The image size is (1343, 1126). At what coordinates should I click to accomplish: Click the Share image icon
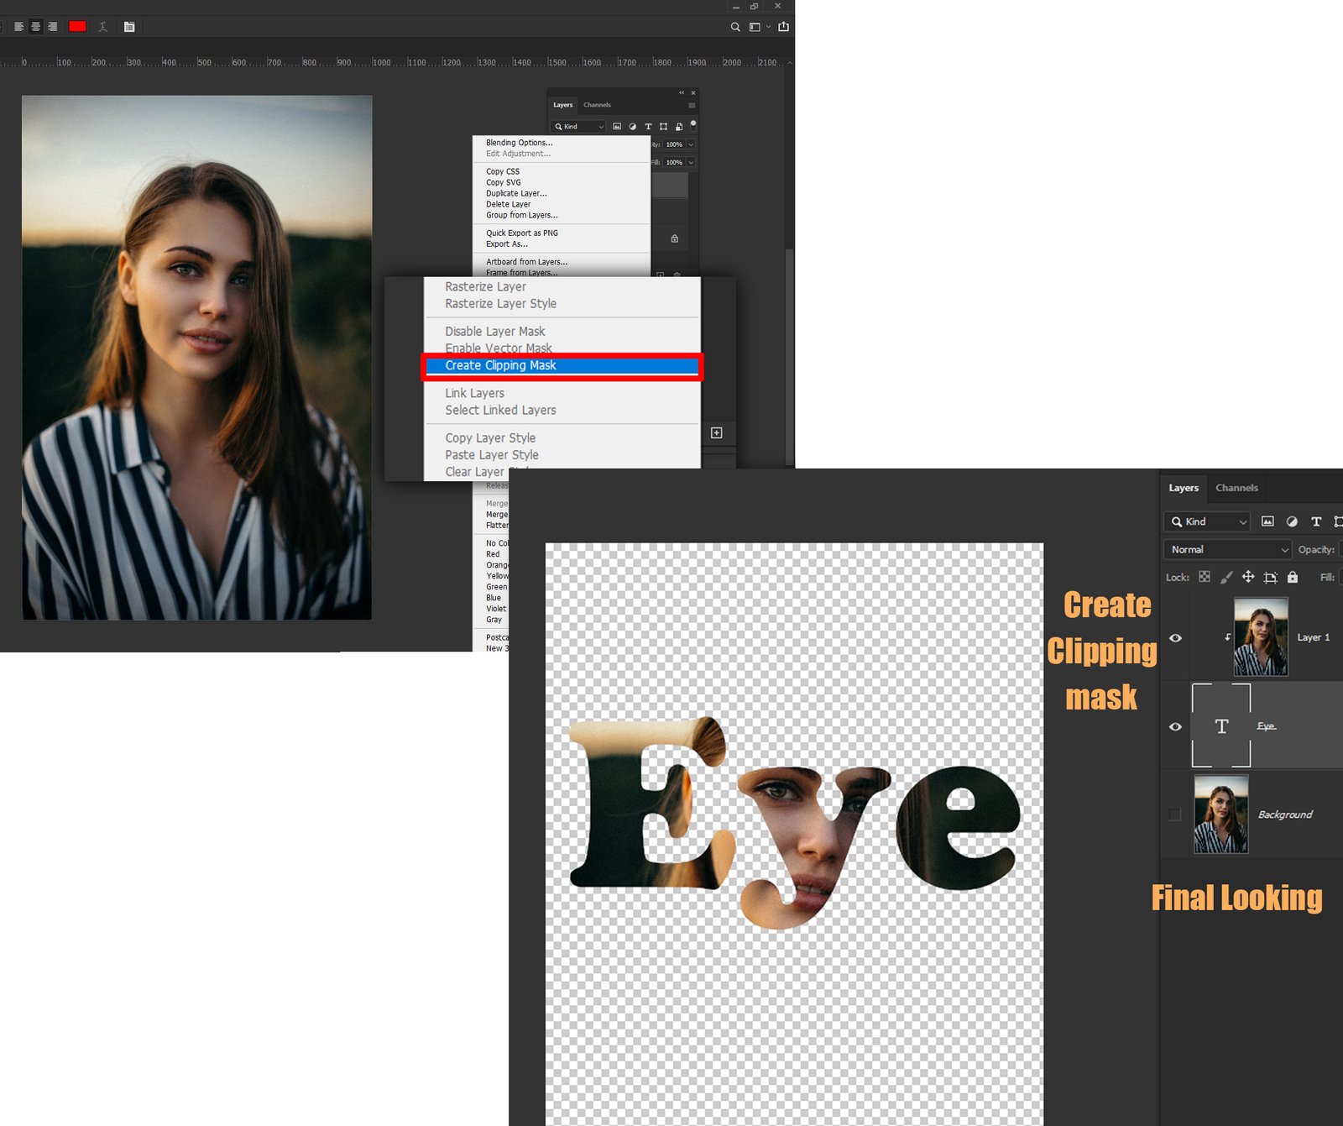pos(783,27)
